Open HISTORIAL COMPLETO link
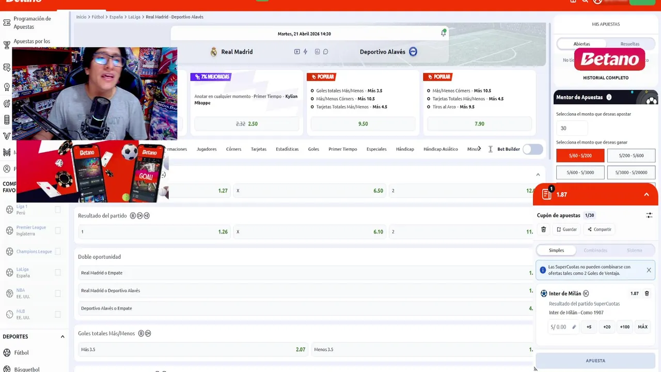This screenshot has height=372, width=661. coord(606,78)
